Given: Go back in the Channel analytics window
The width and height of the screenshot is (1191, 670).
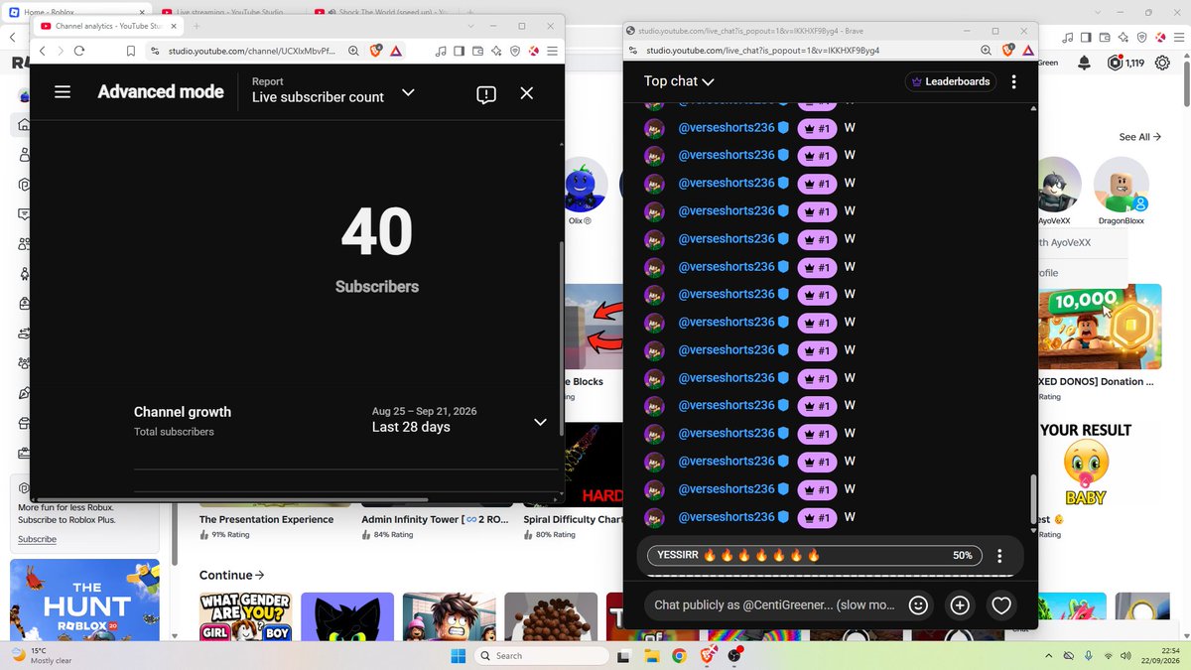Looking at the screenshot, I should [x=42, y=51].
